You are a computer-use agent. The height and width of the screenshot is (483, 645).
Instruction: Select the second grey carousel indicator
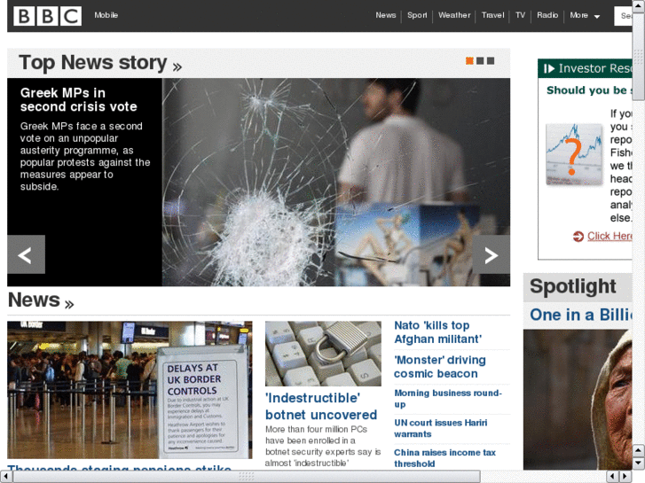pyautogui.click(x=480, y=61)
